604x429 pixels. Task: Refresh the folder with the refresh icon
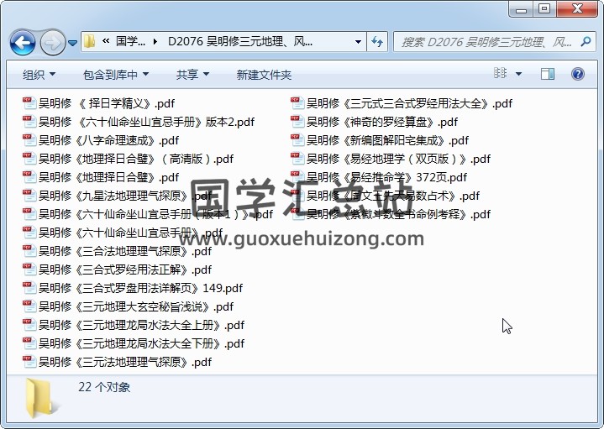tap(376, 41)
